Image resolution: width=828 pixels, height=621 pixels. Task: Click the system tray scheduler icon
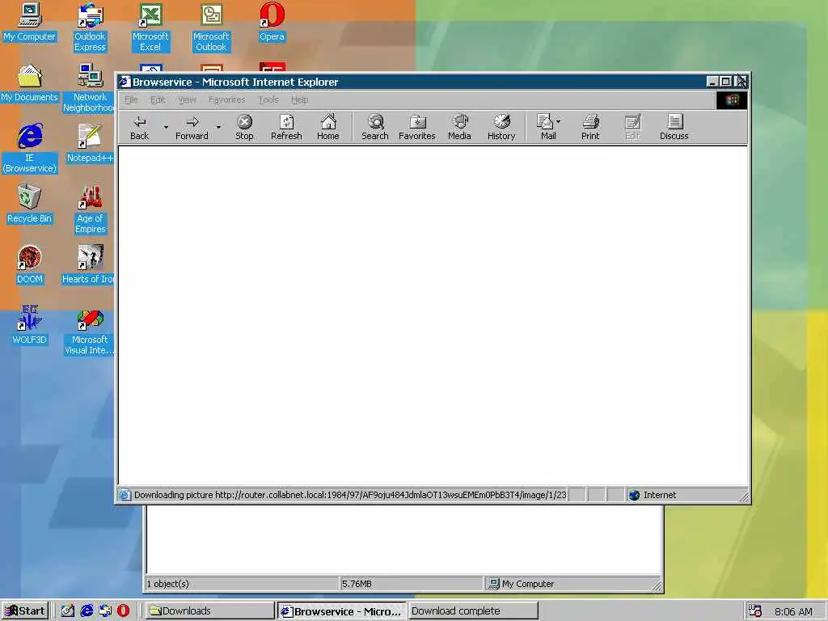[754, 611]
